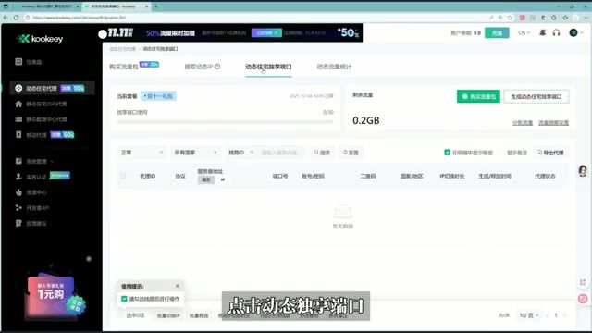Click the 搜索 search button
The image size is (592, 333).
coord(322,153)
